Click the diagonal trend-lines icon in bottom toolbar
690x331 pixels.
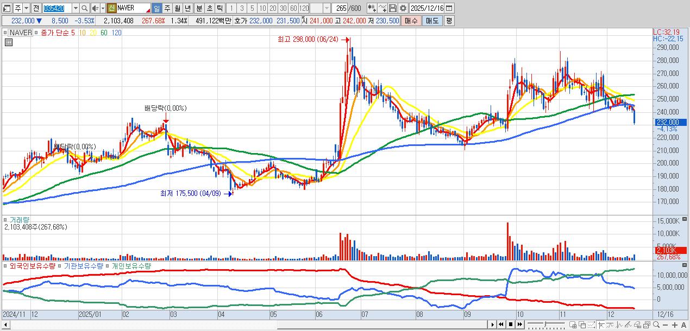click(628, 324)
